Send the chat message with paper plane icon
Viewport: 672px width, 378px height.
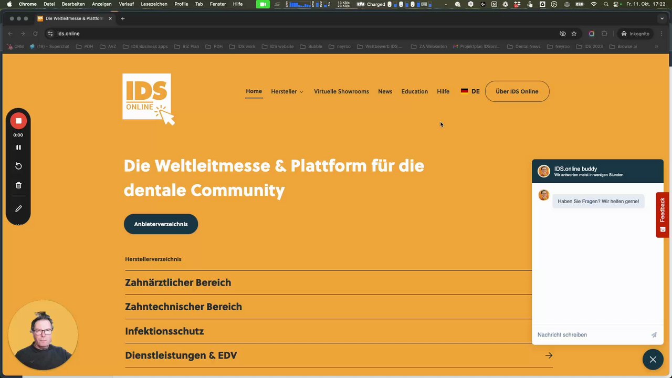pos(654,334)
